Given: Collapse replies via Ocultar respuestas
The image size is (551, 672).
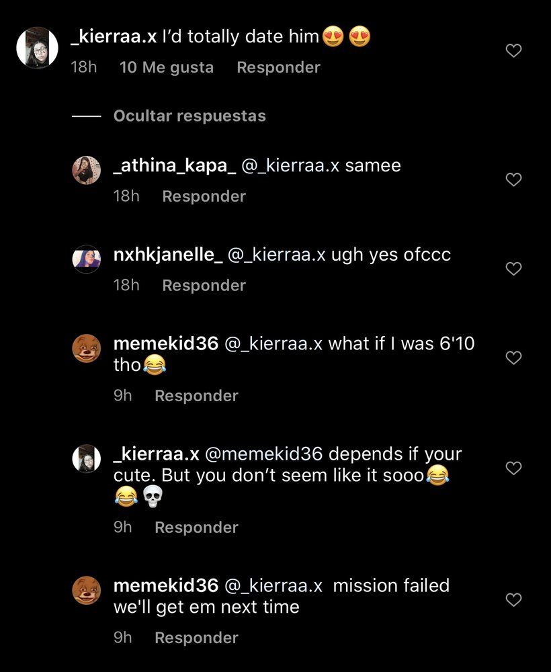Looking at the screenshot, I should point(189,116).
